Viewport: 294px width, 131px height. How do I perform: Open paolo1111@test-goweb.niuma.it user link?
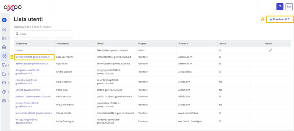[x=33, y=97]
